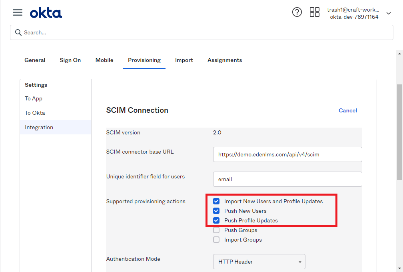Open the apps grid icon
Screen dimensions: 403x272
[x=314, y=12]
